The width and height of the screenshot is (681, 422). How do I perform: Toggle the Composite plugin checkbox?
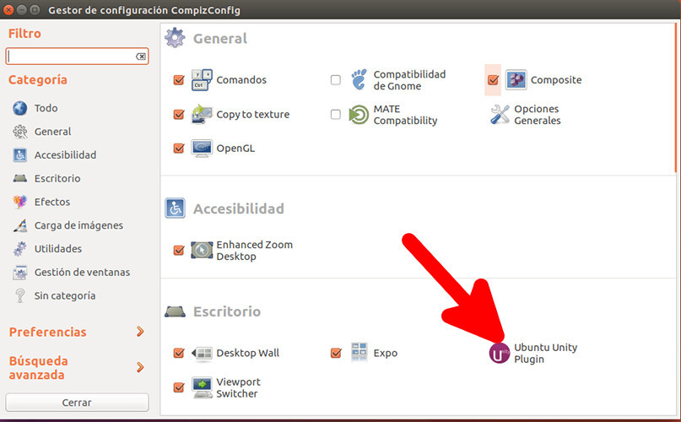point(493,80)
